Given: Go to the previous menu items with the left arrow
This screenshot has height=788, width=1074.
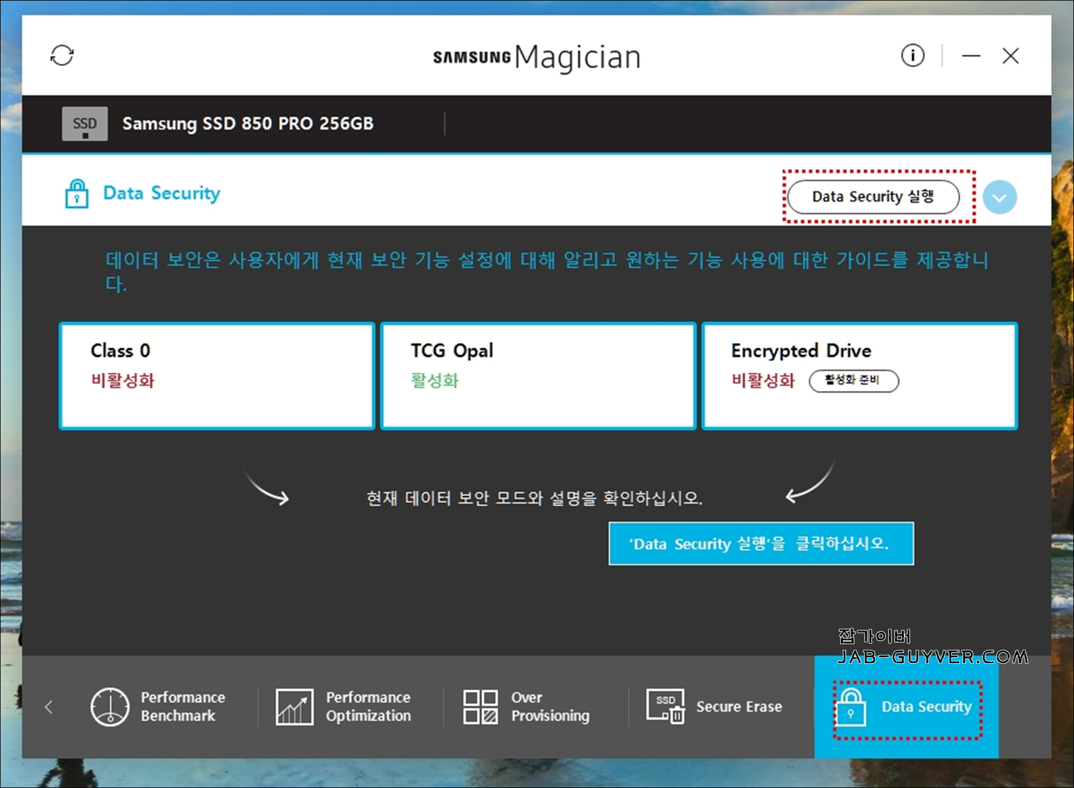Looking at the screenshot, I should point(49,707).
